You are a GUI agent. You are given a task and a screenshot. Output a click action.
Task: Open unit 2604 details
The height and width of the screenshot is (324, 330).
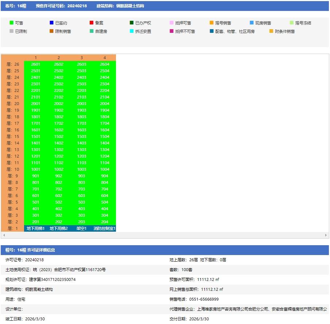105,64
